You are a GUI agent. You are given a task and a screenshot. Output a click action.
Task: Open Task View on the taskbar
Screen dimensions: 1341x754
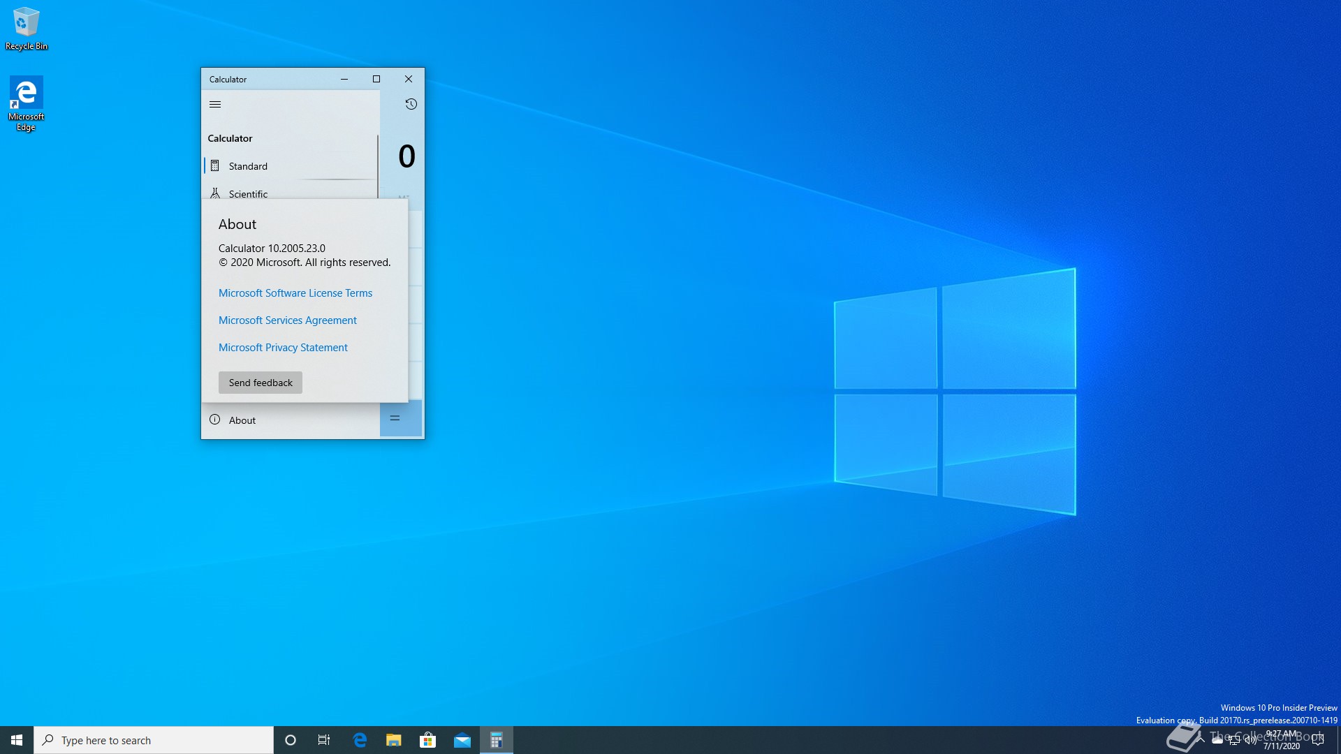[x=324, y=740]
